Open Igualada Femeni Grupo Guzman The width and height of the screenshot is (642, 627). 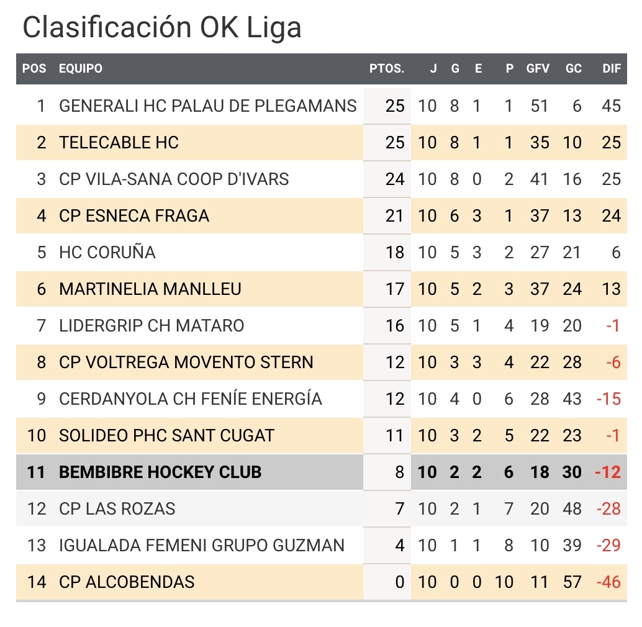tap(202, 546)
